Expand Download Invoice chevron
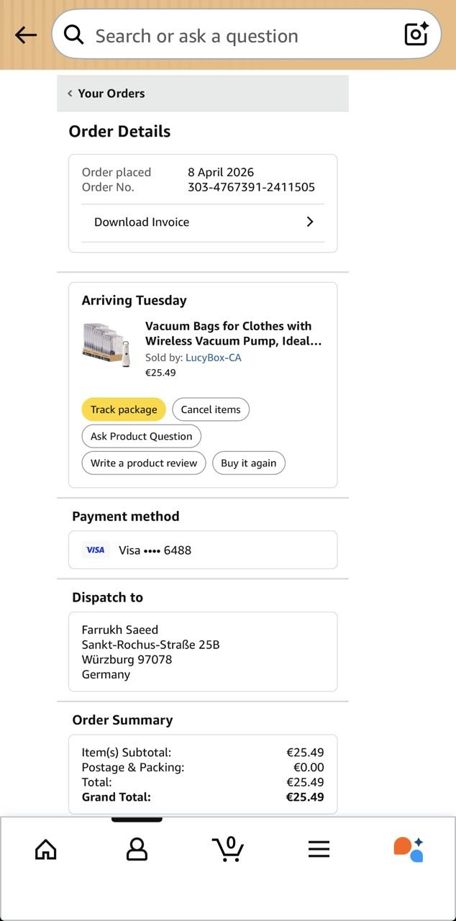Viewport: 456px width, 921px height. click(310, 222)
